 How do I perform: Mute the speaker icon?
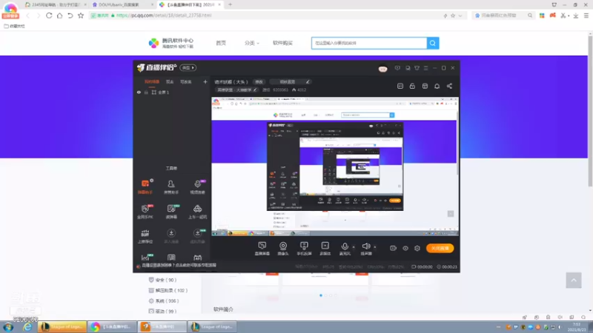(x=365, y=246)
